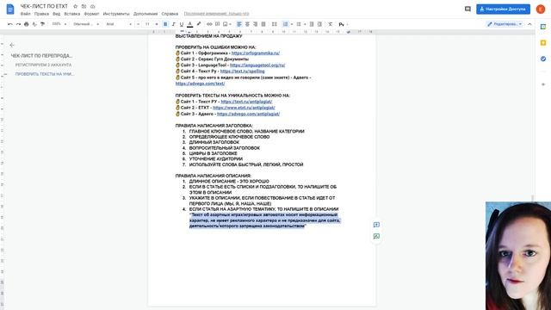The height and width of the screenshot is (310, 551).
Task: Open the Дополнения menu
Action: (145, 14)
